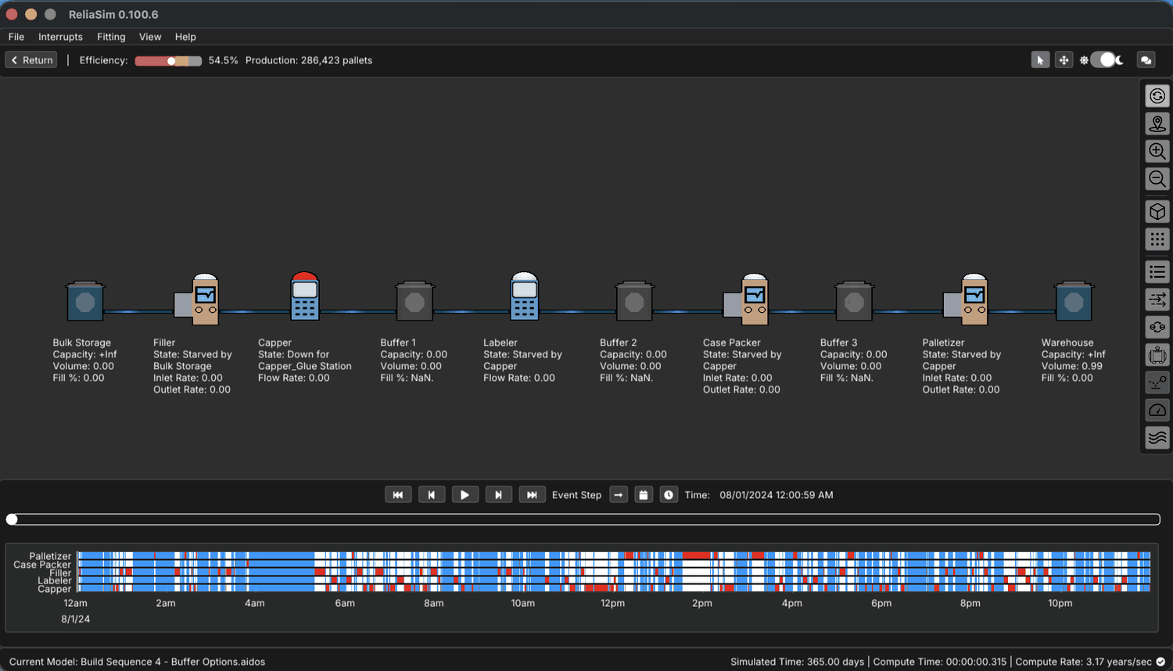Click the 3D cube icon
The image size is (1173, 671).
pyautogui.click(x=1157, y=212)
